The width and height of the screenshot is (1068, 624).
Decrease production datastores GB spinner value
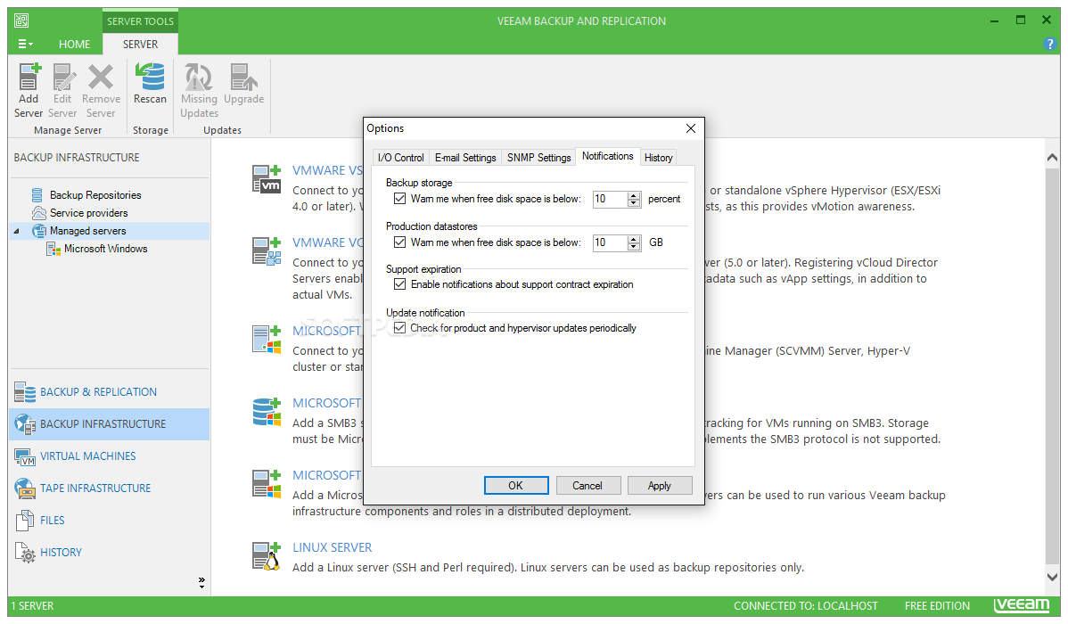634,247
